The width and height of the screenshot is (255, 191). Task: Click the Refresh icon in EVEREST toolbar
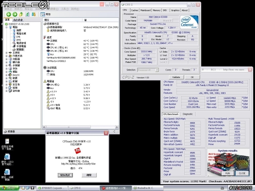pos(27,14)
